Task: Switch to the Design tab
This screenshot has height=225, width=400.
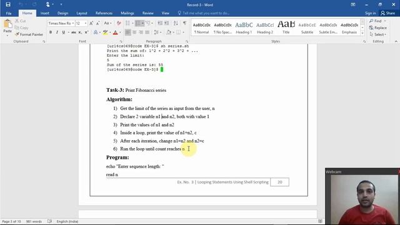Action: click(x=62, y=13)
